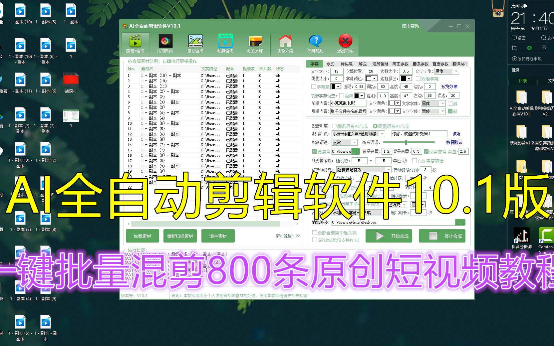Viewport: 554px width, 346px height.
Task: Open 前缀内容 row 文字字体 dropdown
Action: (433, 103)
